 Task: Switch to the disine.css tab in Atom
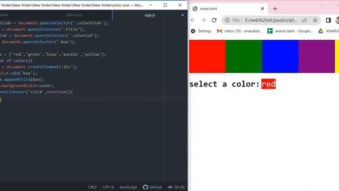click(x=74, y=15)
